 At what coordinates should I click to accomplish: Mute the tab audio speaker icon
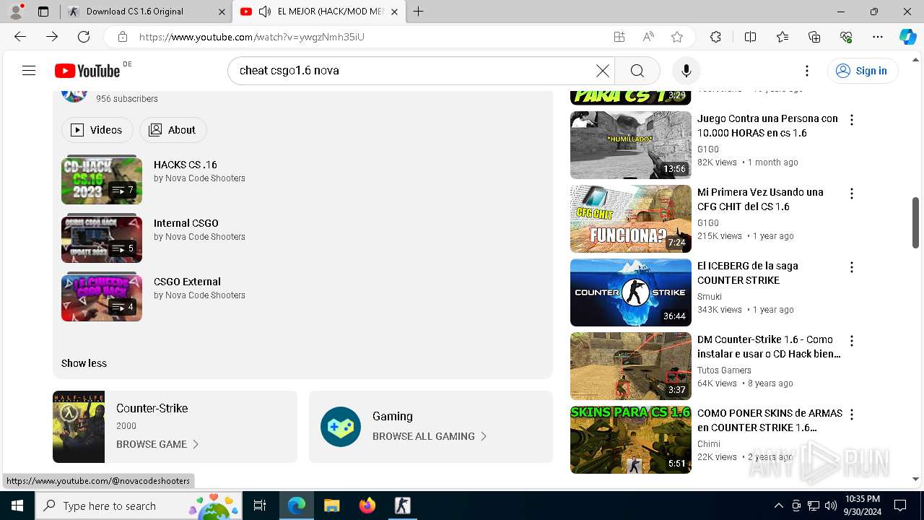click(265, 12)
